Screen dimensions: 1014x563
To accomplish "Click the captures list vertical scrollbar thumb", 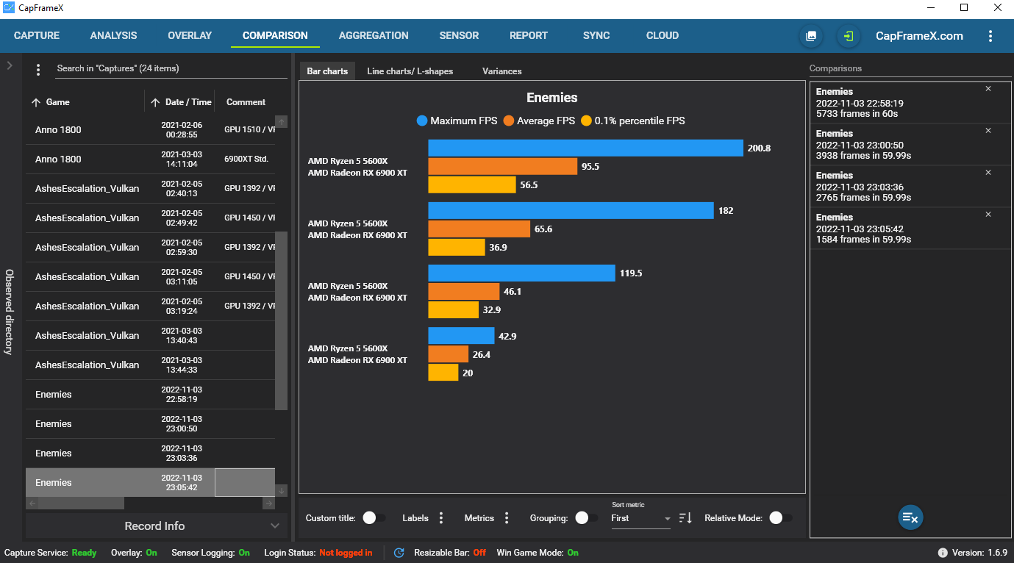I will click(281, 320).
